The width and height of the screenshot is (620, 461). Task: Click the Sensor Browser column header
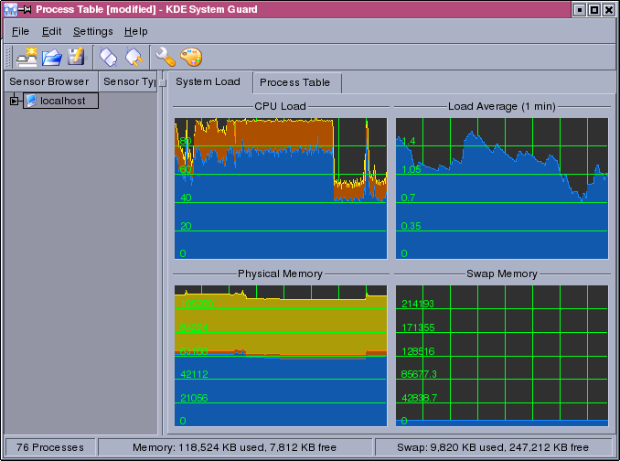(x=48, y=81)
